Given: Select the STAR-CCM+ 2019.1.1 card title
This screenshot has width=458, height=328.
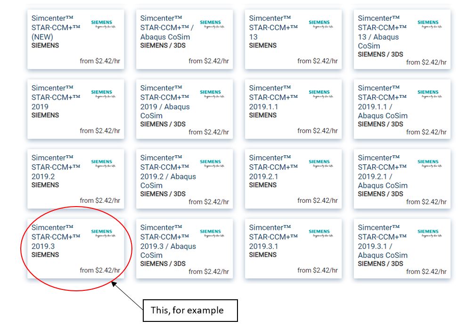Looking at the screenshot, I should [273, 97].
